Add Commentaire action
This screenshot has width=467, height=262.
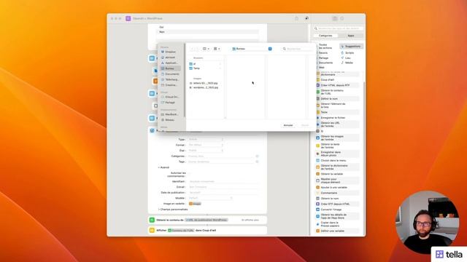[x=337, y=193]
